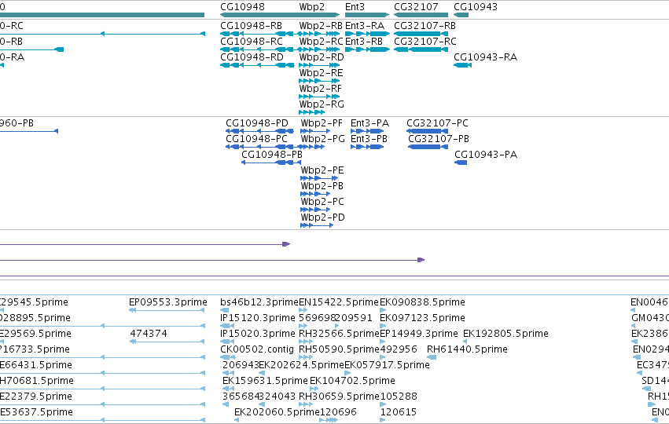Select the RH61440.5prime EST
The height and width of the screenshot is (424, 669).
tap(467, 349)
